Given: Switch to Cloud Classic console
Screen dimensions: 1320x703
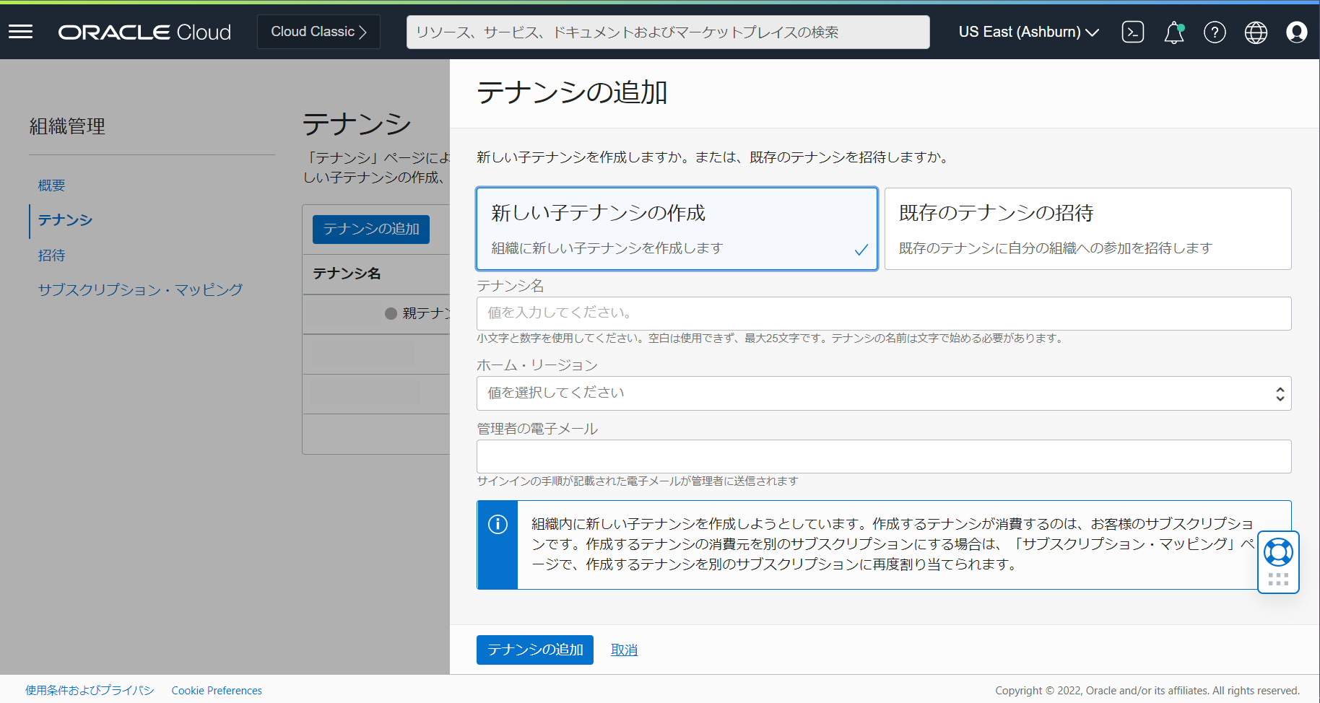Looking at the screenshot, I should [x=318, y=32].
